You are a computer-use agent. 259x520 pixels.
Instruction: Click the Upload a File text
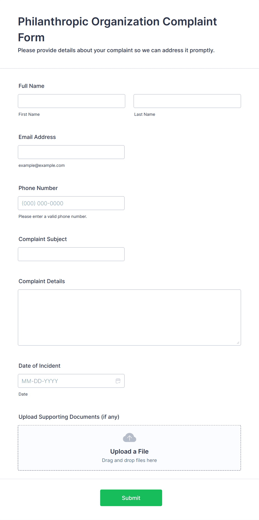tap(129, 451)
